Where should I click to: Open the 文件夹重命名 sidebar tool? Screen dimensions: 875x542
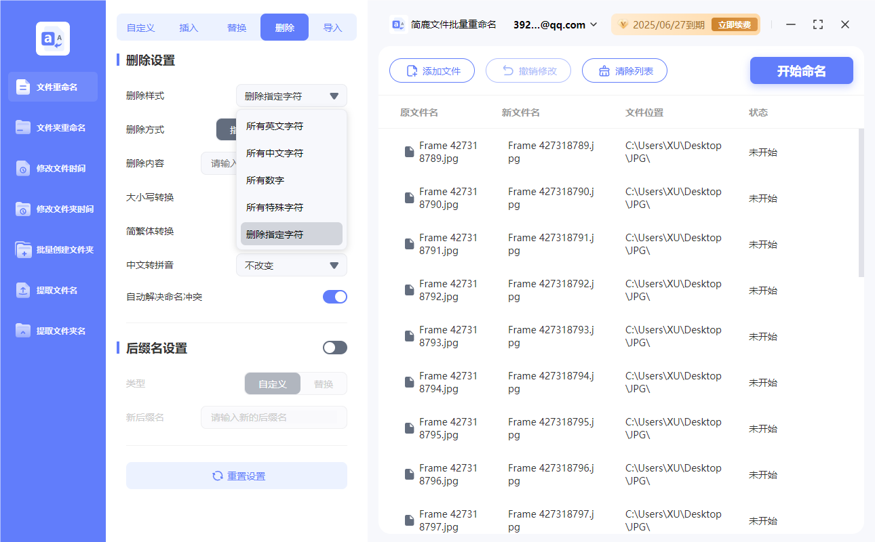[x=52, y=127]
